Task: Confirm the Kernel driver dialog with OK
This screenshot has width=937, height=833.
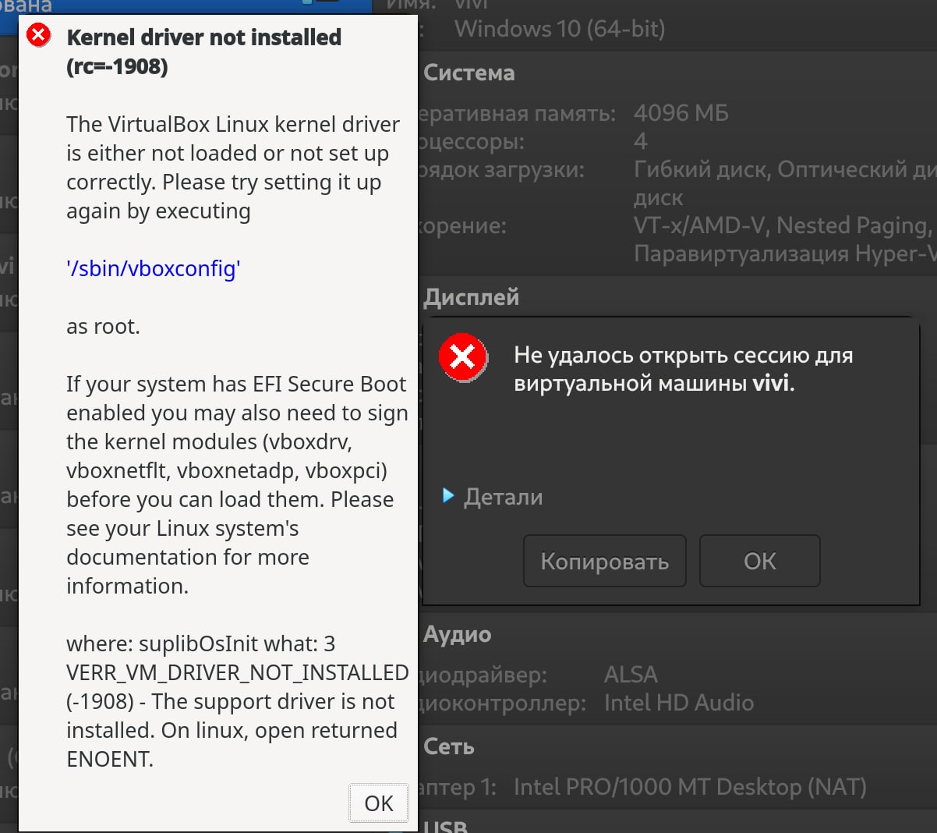Action: click(378, 803)
